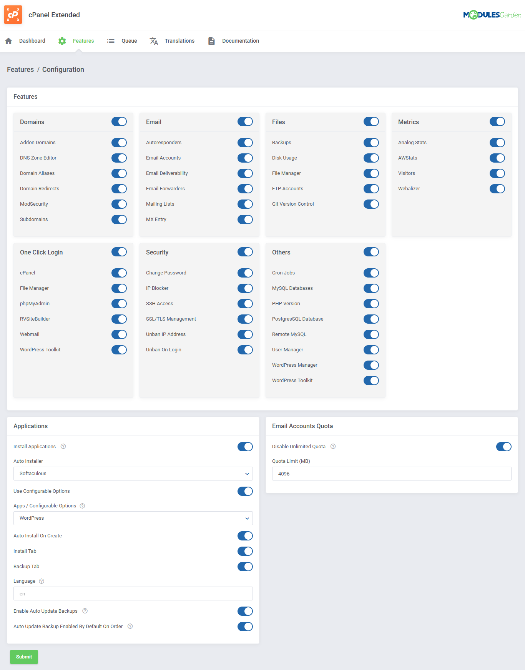The width and height of the screenshot is (525, 670).
Task: Click the Features breadcrumb link
Action: pos(20,70)
